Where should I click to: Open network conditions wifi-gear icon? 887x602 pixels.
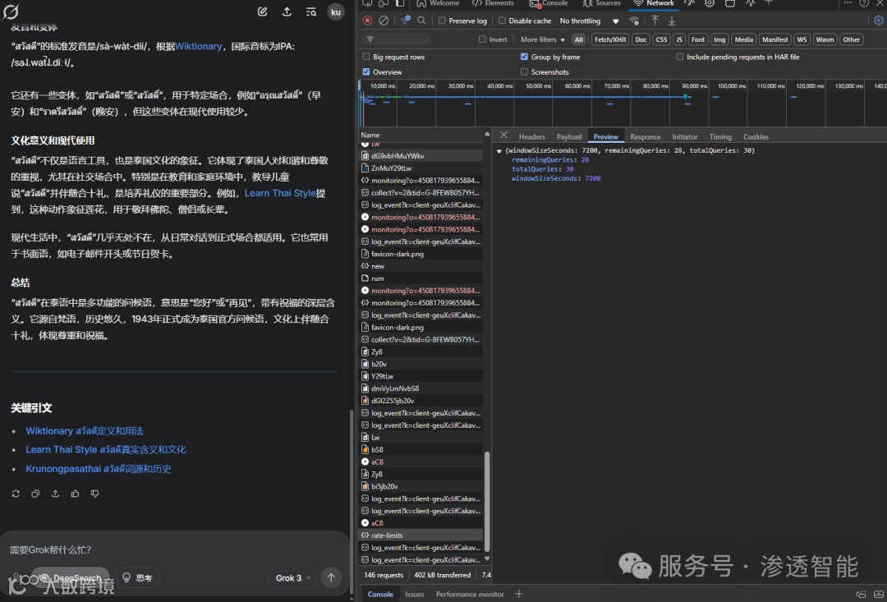pos(634,21)
